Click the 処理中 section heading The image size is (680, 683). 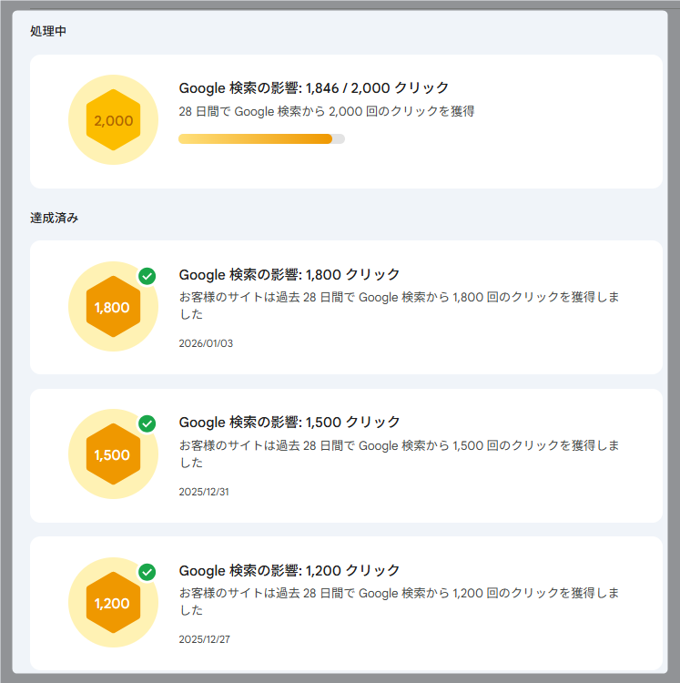[x=48, y=32]
